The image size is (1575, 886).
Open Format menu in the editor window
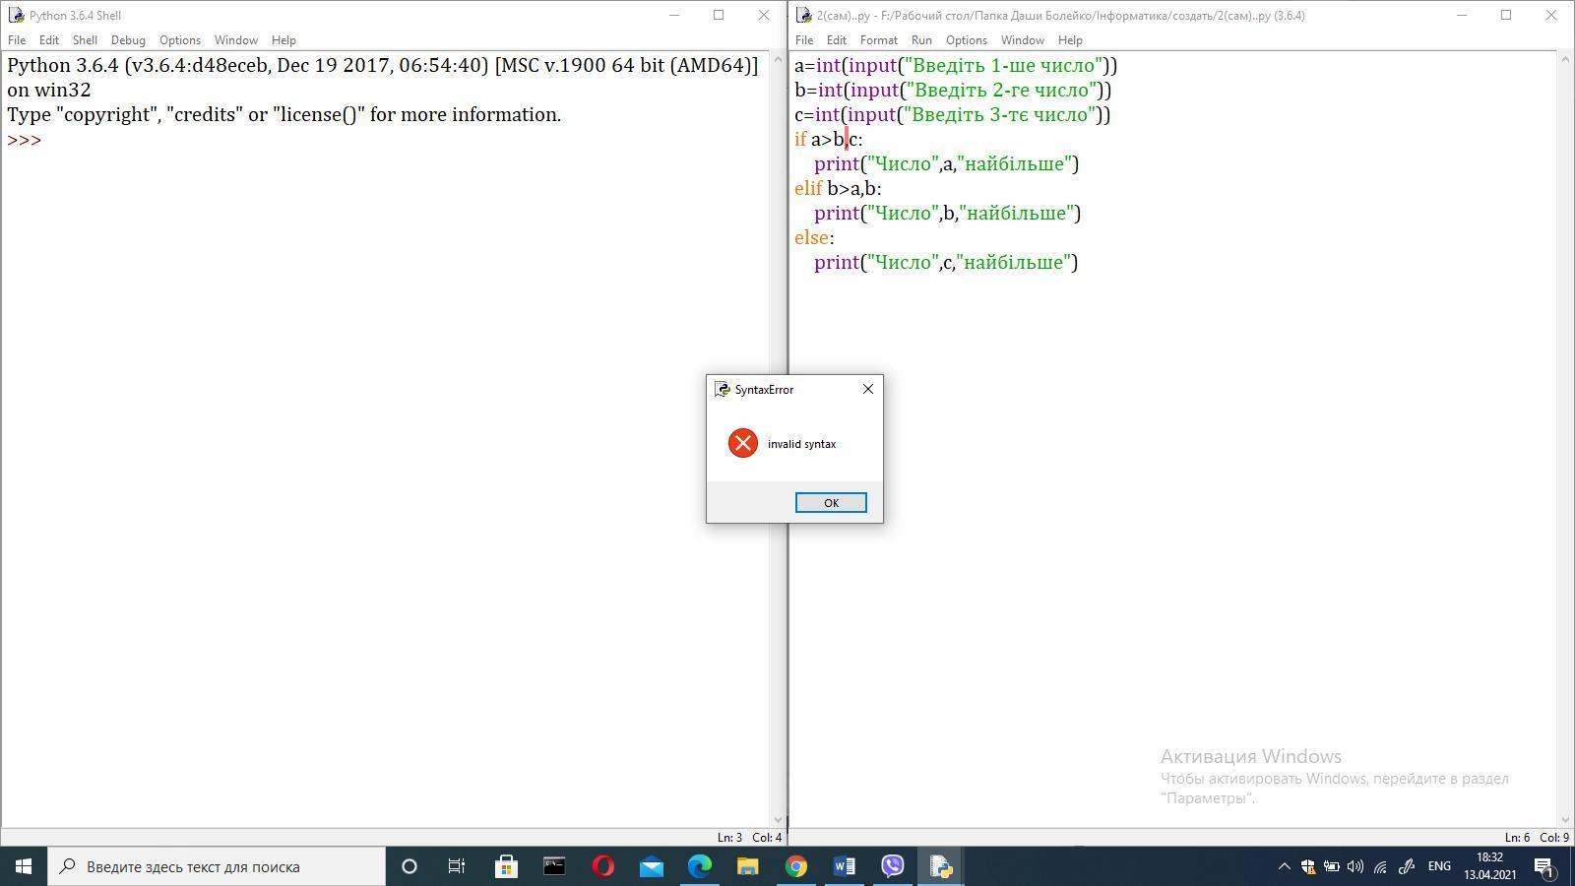pyautogui.click(x=879, y=40)
